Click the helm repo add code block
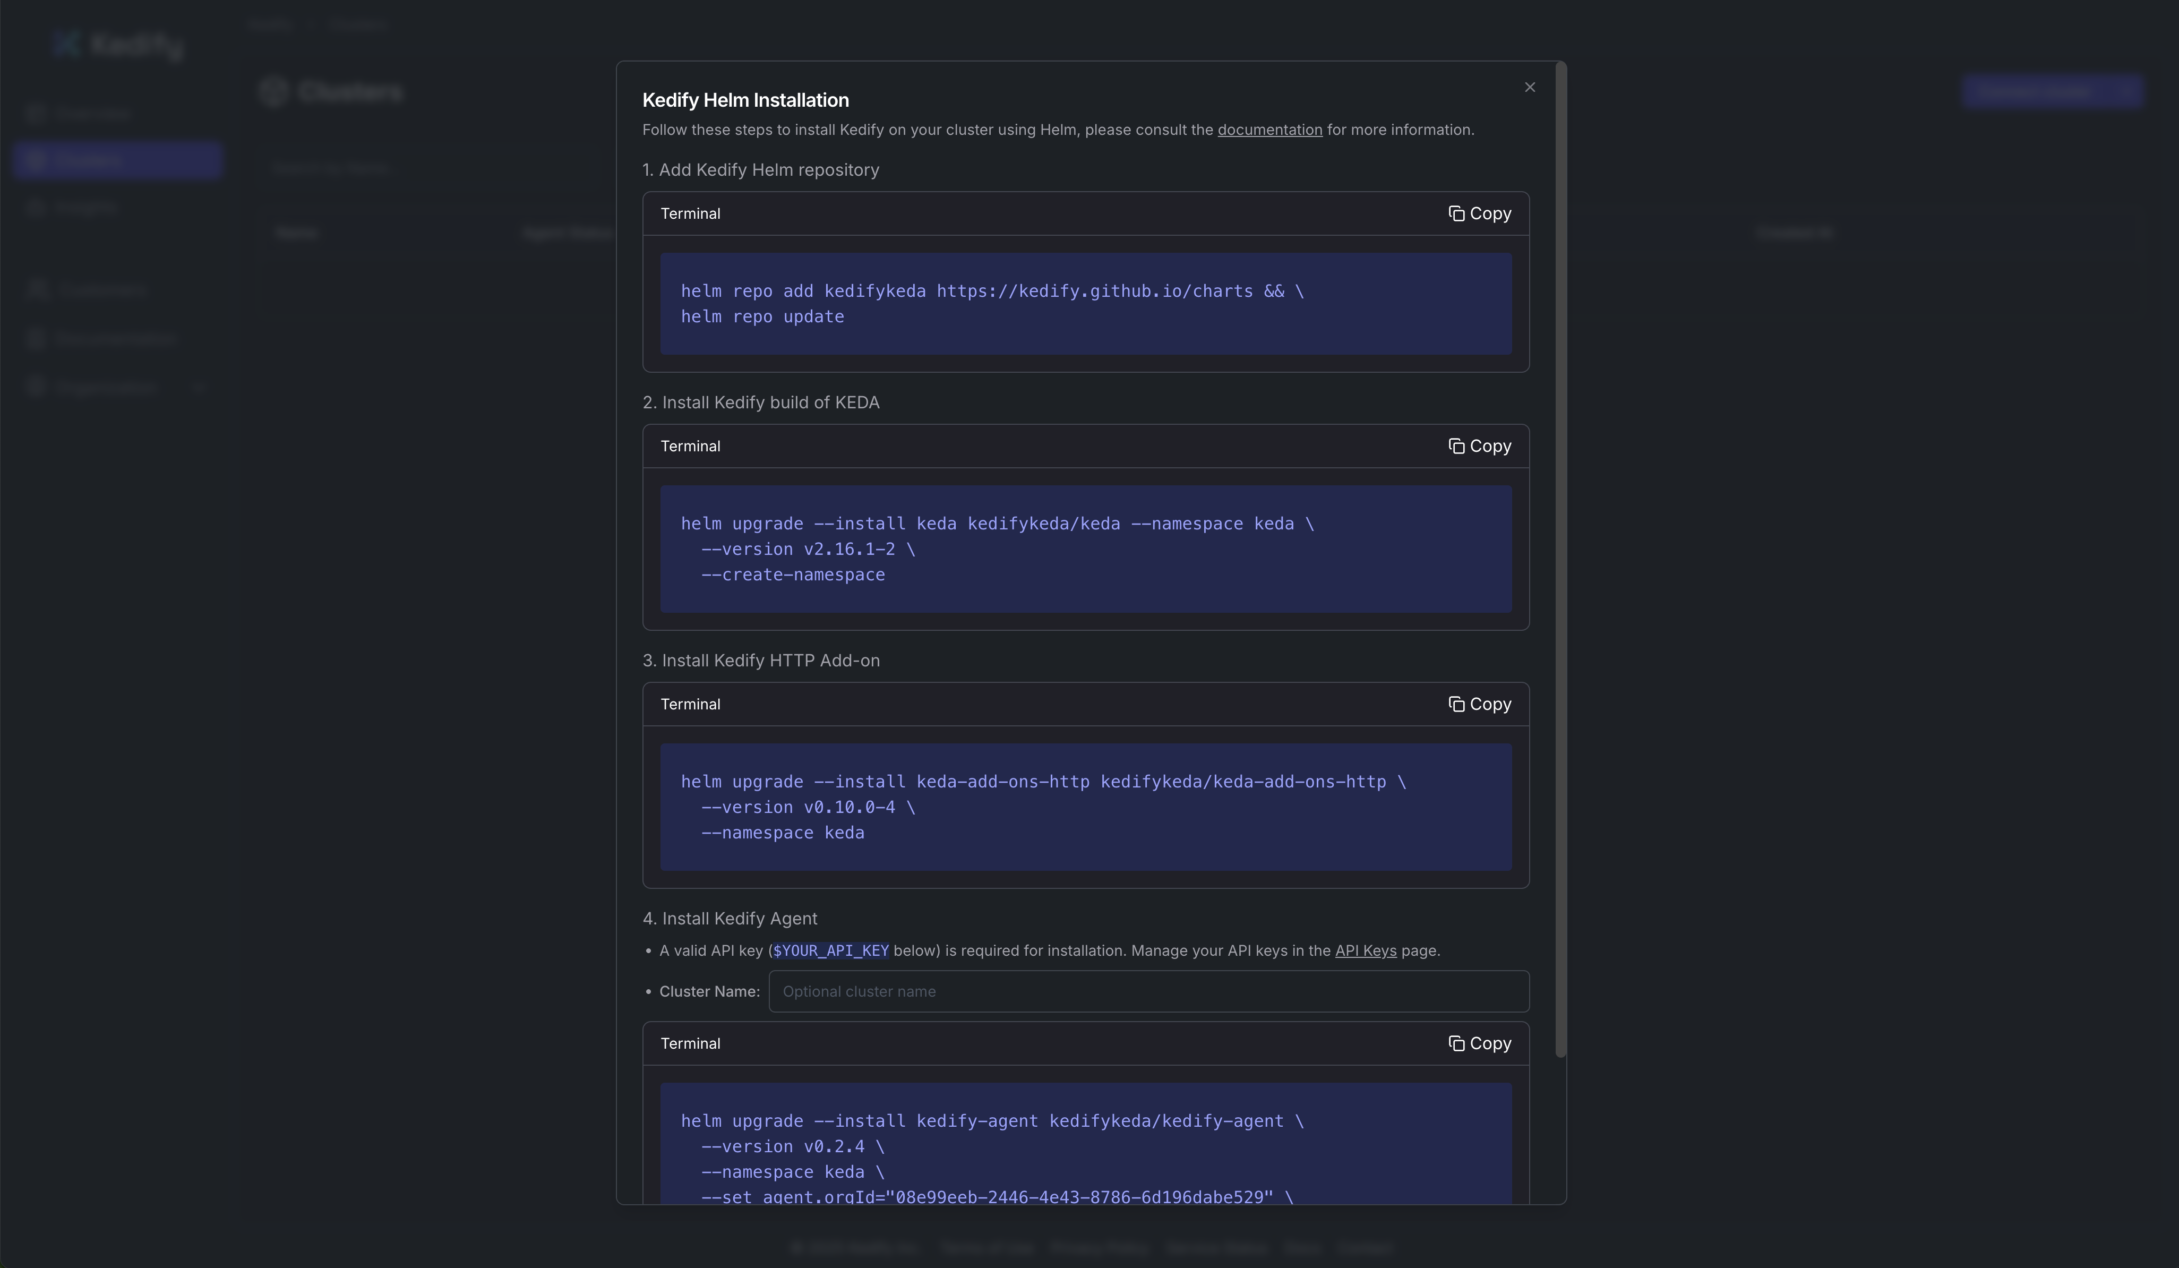The image size is (2179, 1268). (x=1086, y=304)
